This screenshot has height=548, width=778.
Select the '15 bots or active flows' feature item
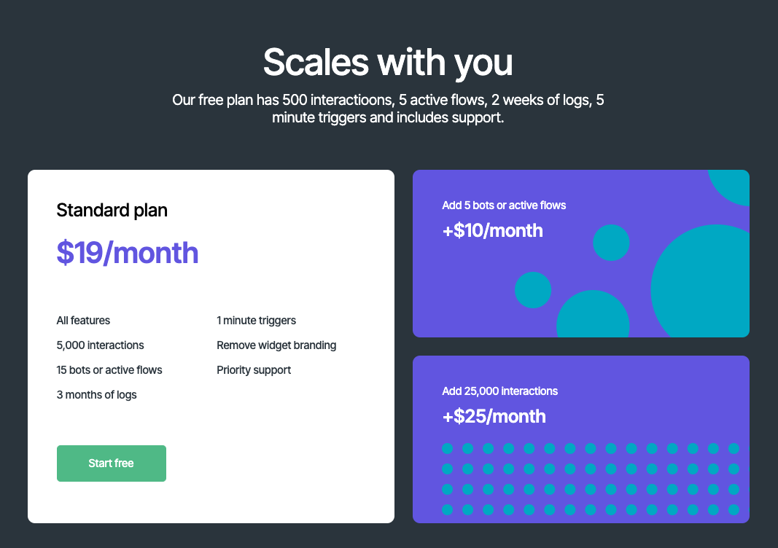click(x=109, y=369)
